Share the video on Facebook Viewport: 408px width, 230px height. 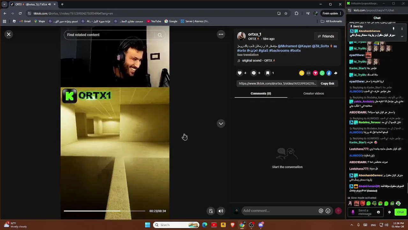click(329, 73)
